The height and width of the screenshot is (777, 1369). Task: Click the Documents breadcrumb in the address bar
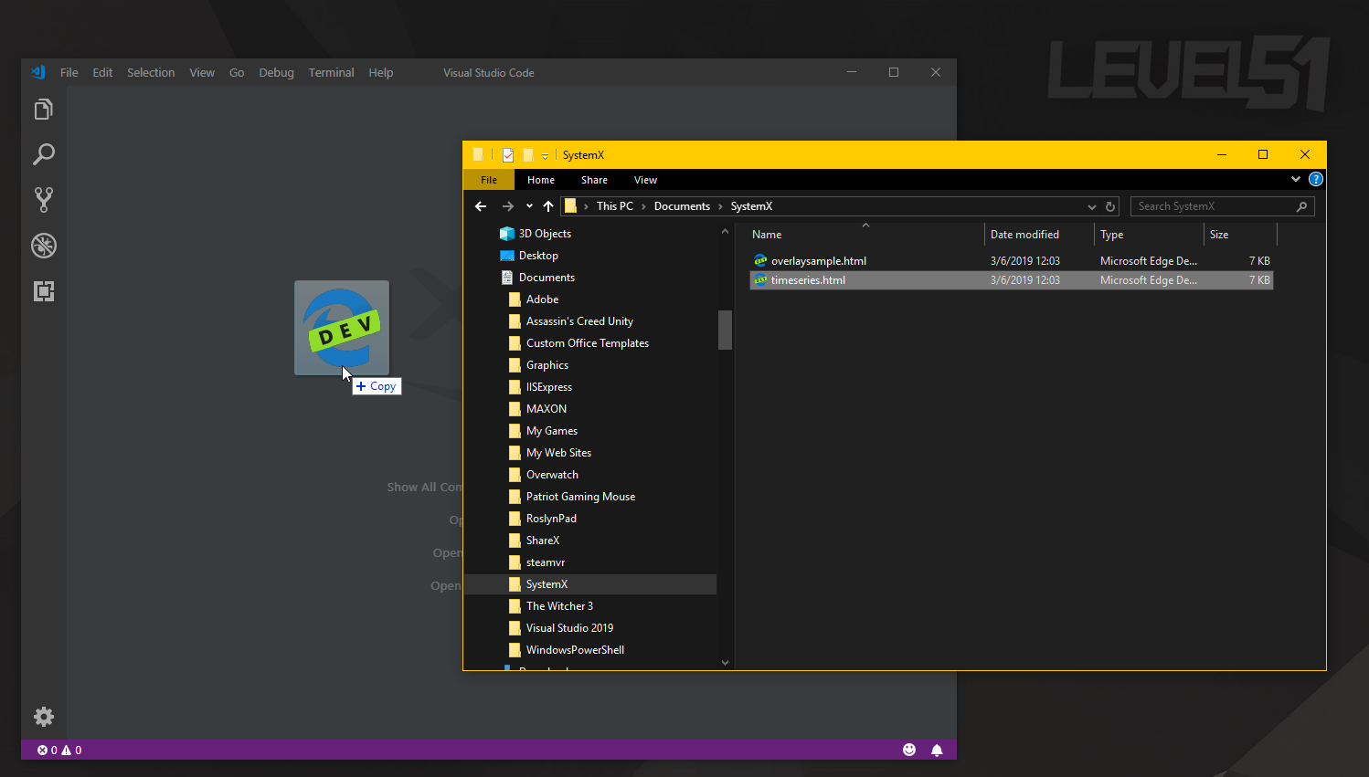[682, 206]
